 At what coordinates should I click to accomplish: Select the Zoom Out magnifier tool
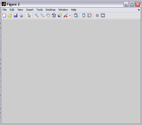(42, 16)
